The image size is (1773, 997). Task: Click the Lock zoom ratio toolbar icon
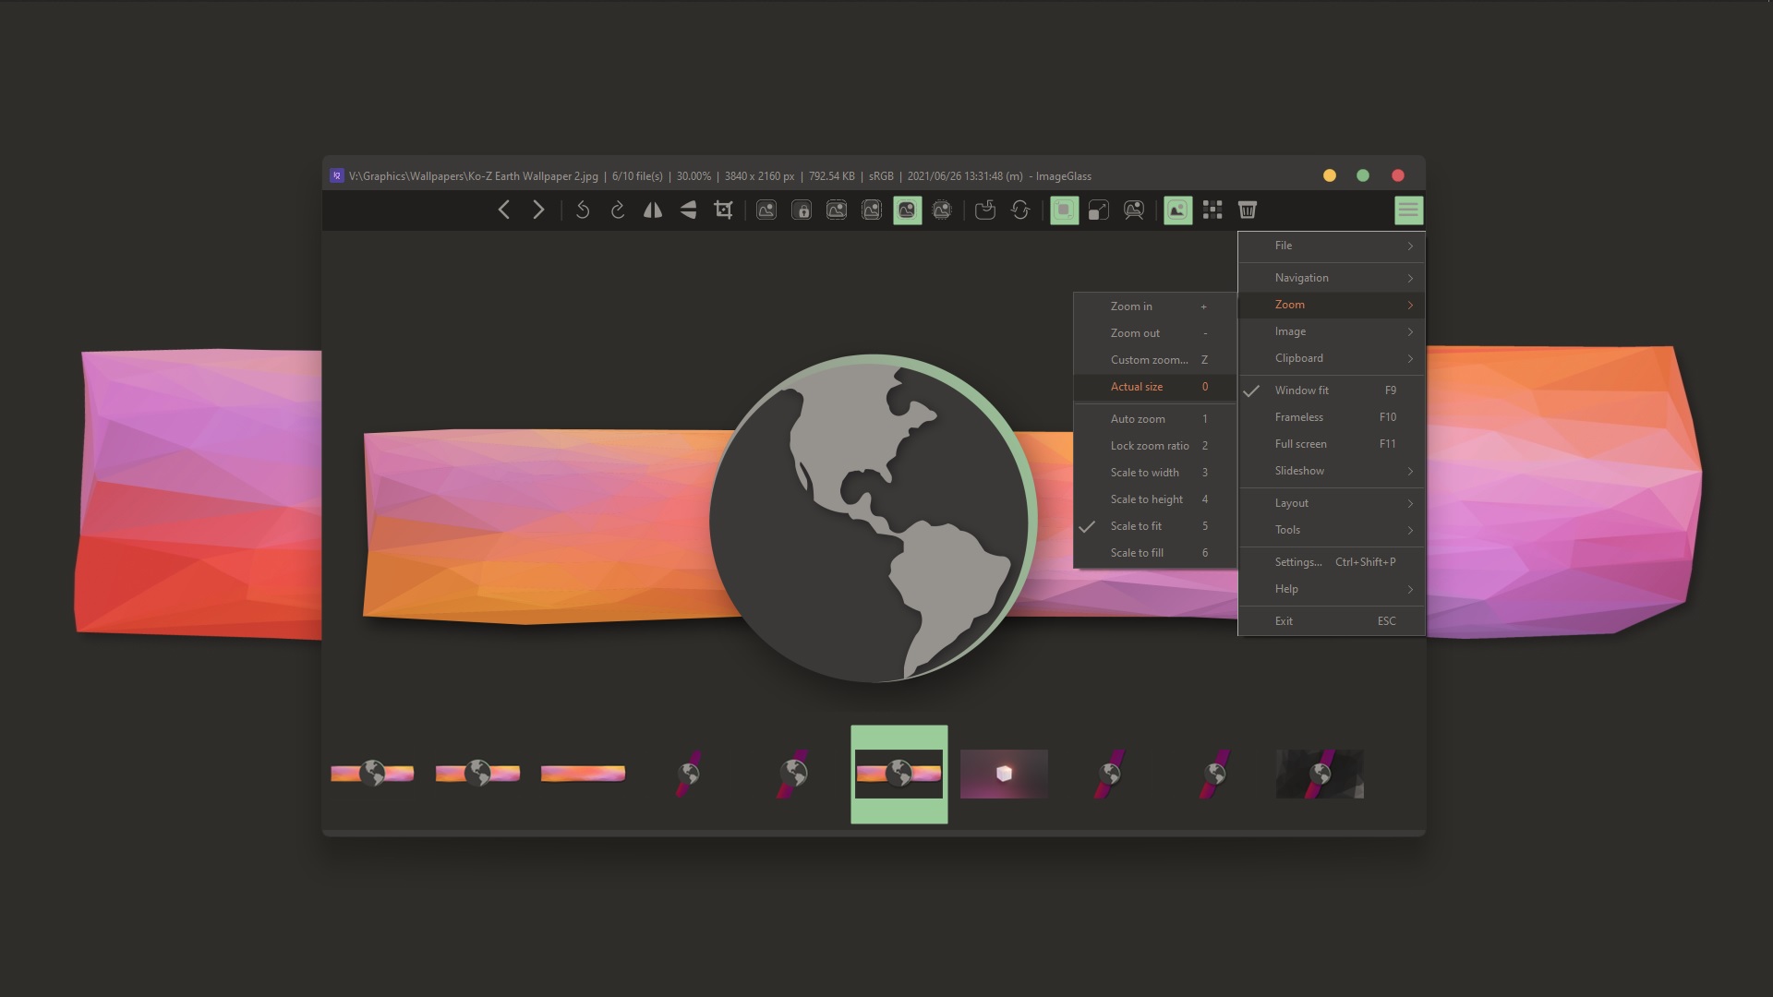tap(802, 210)
